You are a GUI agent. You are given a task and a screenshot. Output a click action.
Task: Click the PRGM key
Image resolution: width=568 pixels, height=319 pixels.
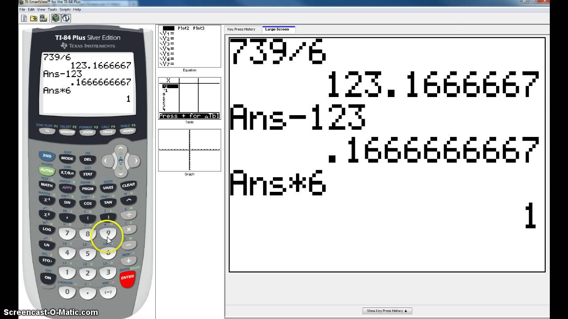click(x=87, y=189)
